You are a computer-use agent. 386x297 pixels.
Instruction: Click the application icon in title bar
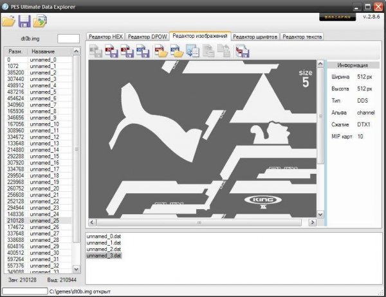5,6
